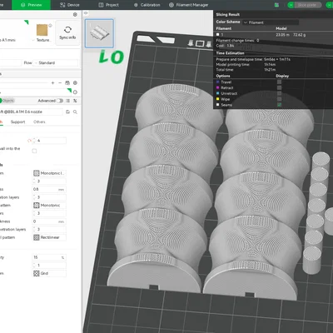Click the Textured plate color swatch
Screen dimensions: 333x333
[x=42, y=30]
